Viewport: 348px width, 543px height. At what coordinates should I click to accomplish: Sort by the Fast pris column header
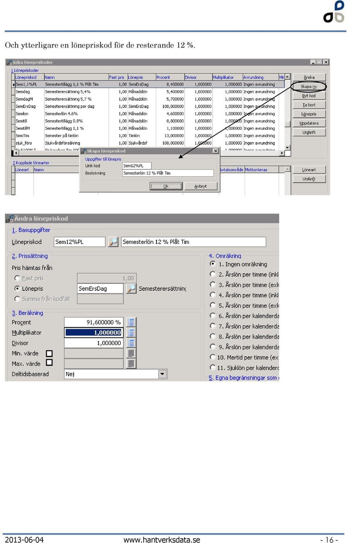118,77
